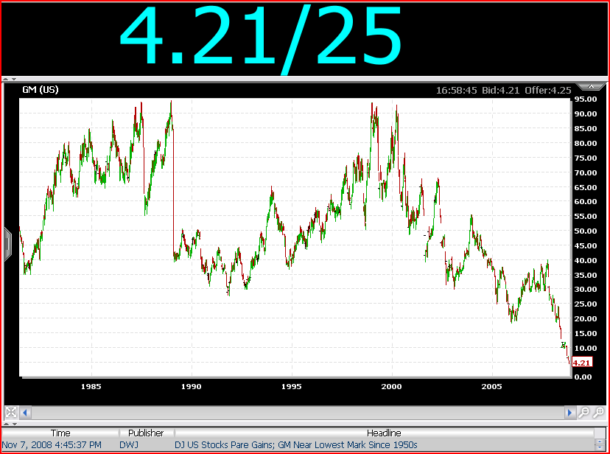The width and height of the screenshot is (610, 454).
Task: Click the 'Bid:4.21' value in chart header
Action: pyautogui.click(x=500, y=91)
